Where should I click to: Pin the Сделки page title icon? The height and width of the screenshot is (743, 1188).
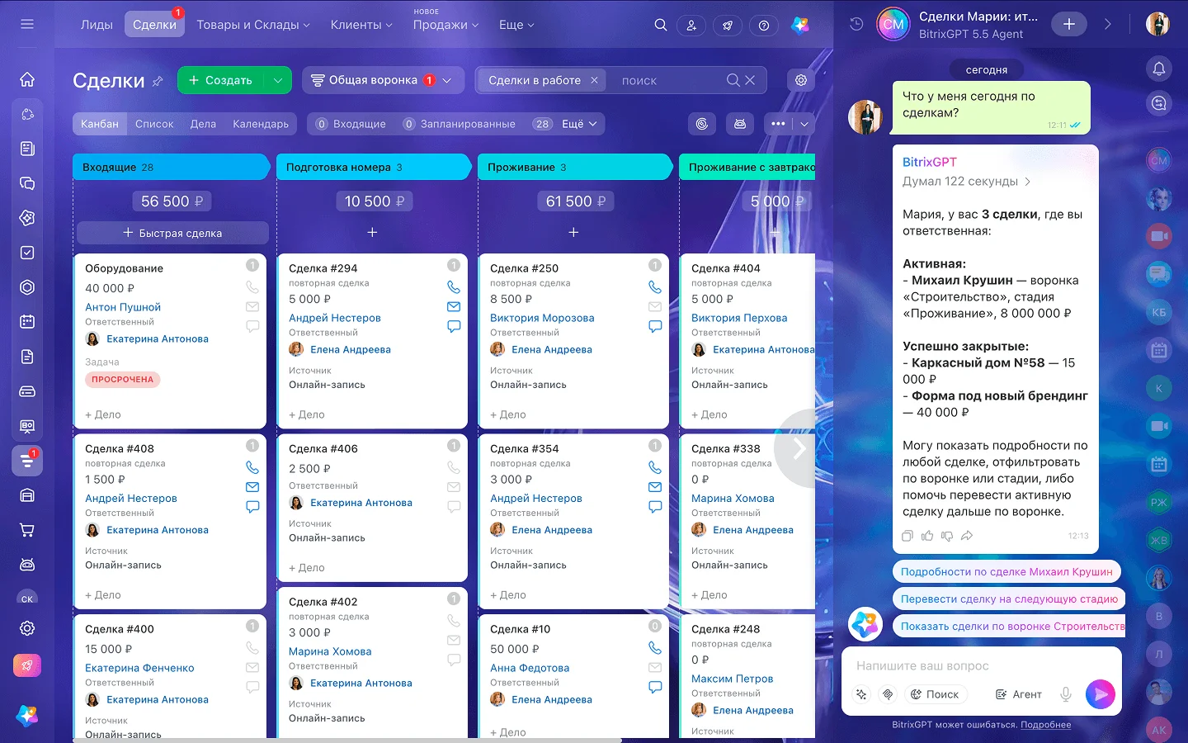pyautogui.click(x=158, y=81)
